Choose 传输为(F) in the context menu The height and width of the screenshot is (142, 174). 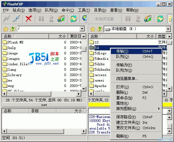click(x=136, y=65)
